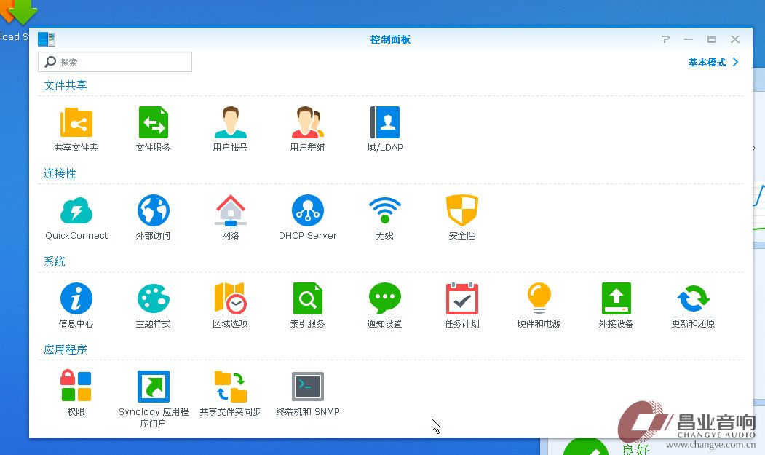Open 任务计划 task scheduler
765x455 pixels.
462,298
